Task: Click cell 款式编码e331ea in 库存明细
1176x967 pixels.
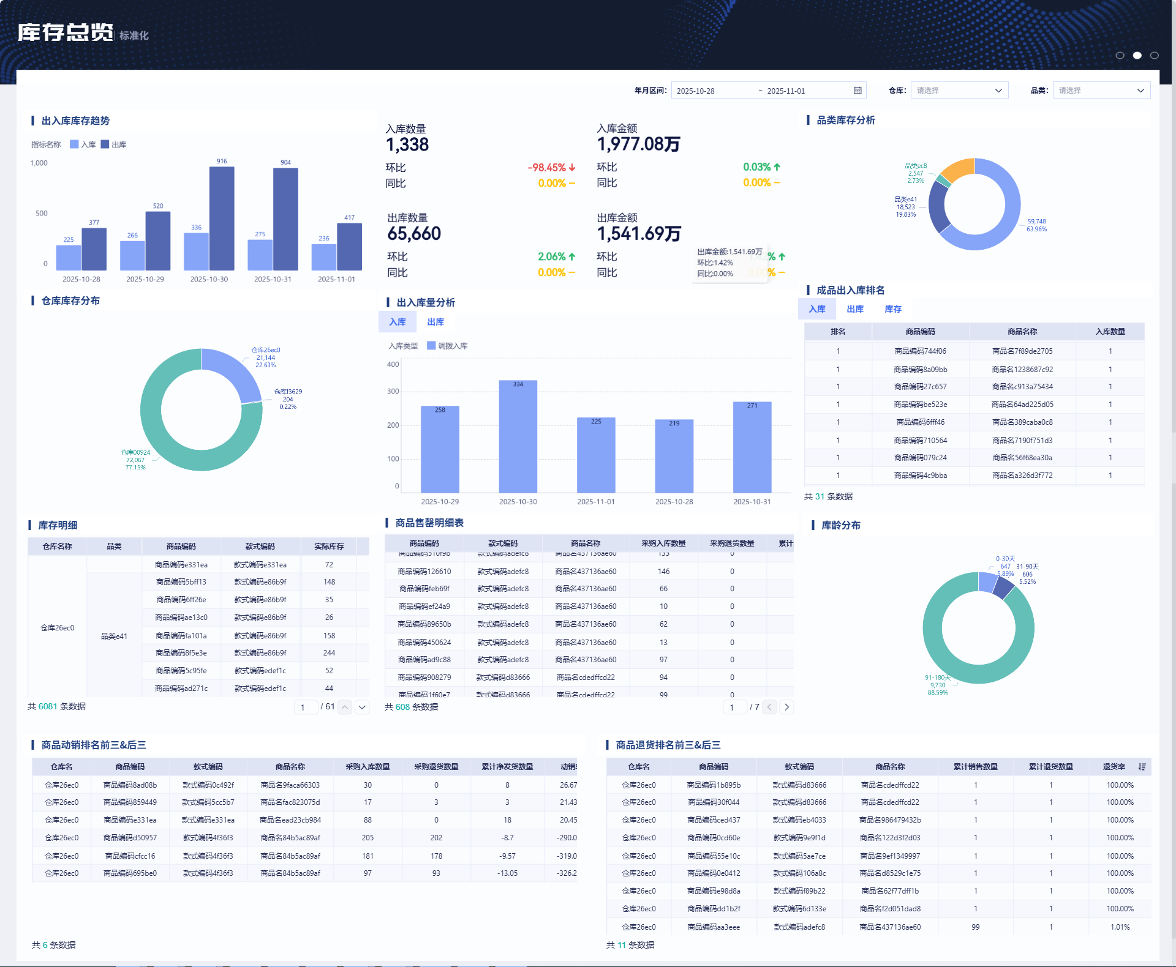Action: click(x=260, y=565)
